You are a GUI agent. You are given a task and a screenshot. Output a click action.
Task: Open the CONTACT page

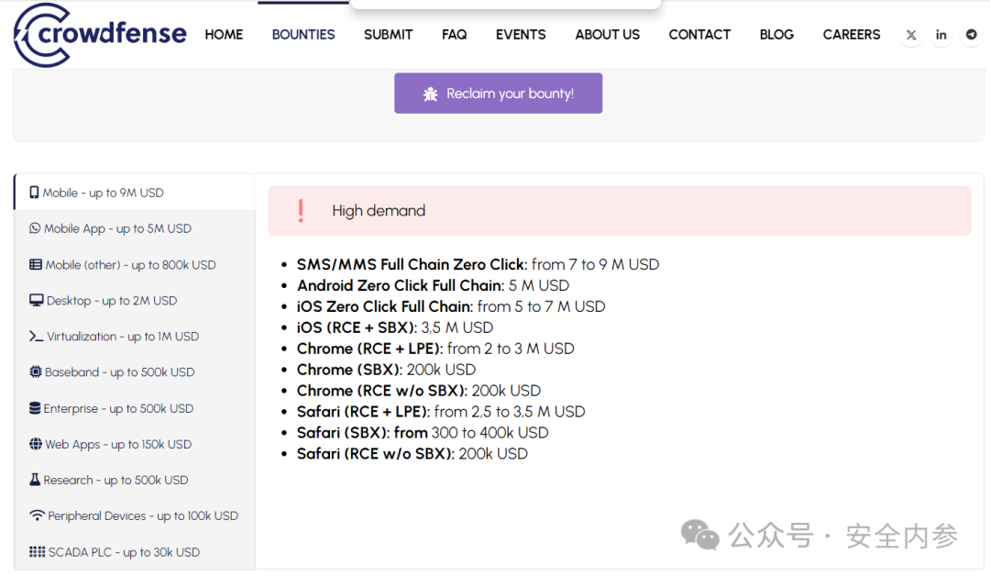tap(699, 35)
